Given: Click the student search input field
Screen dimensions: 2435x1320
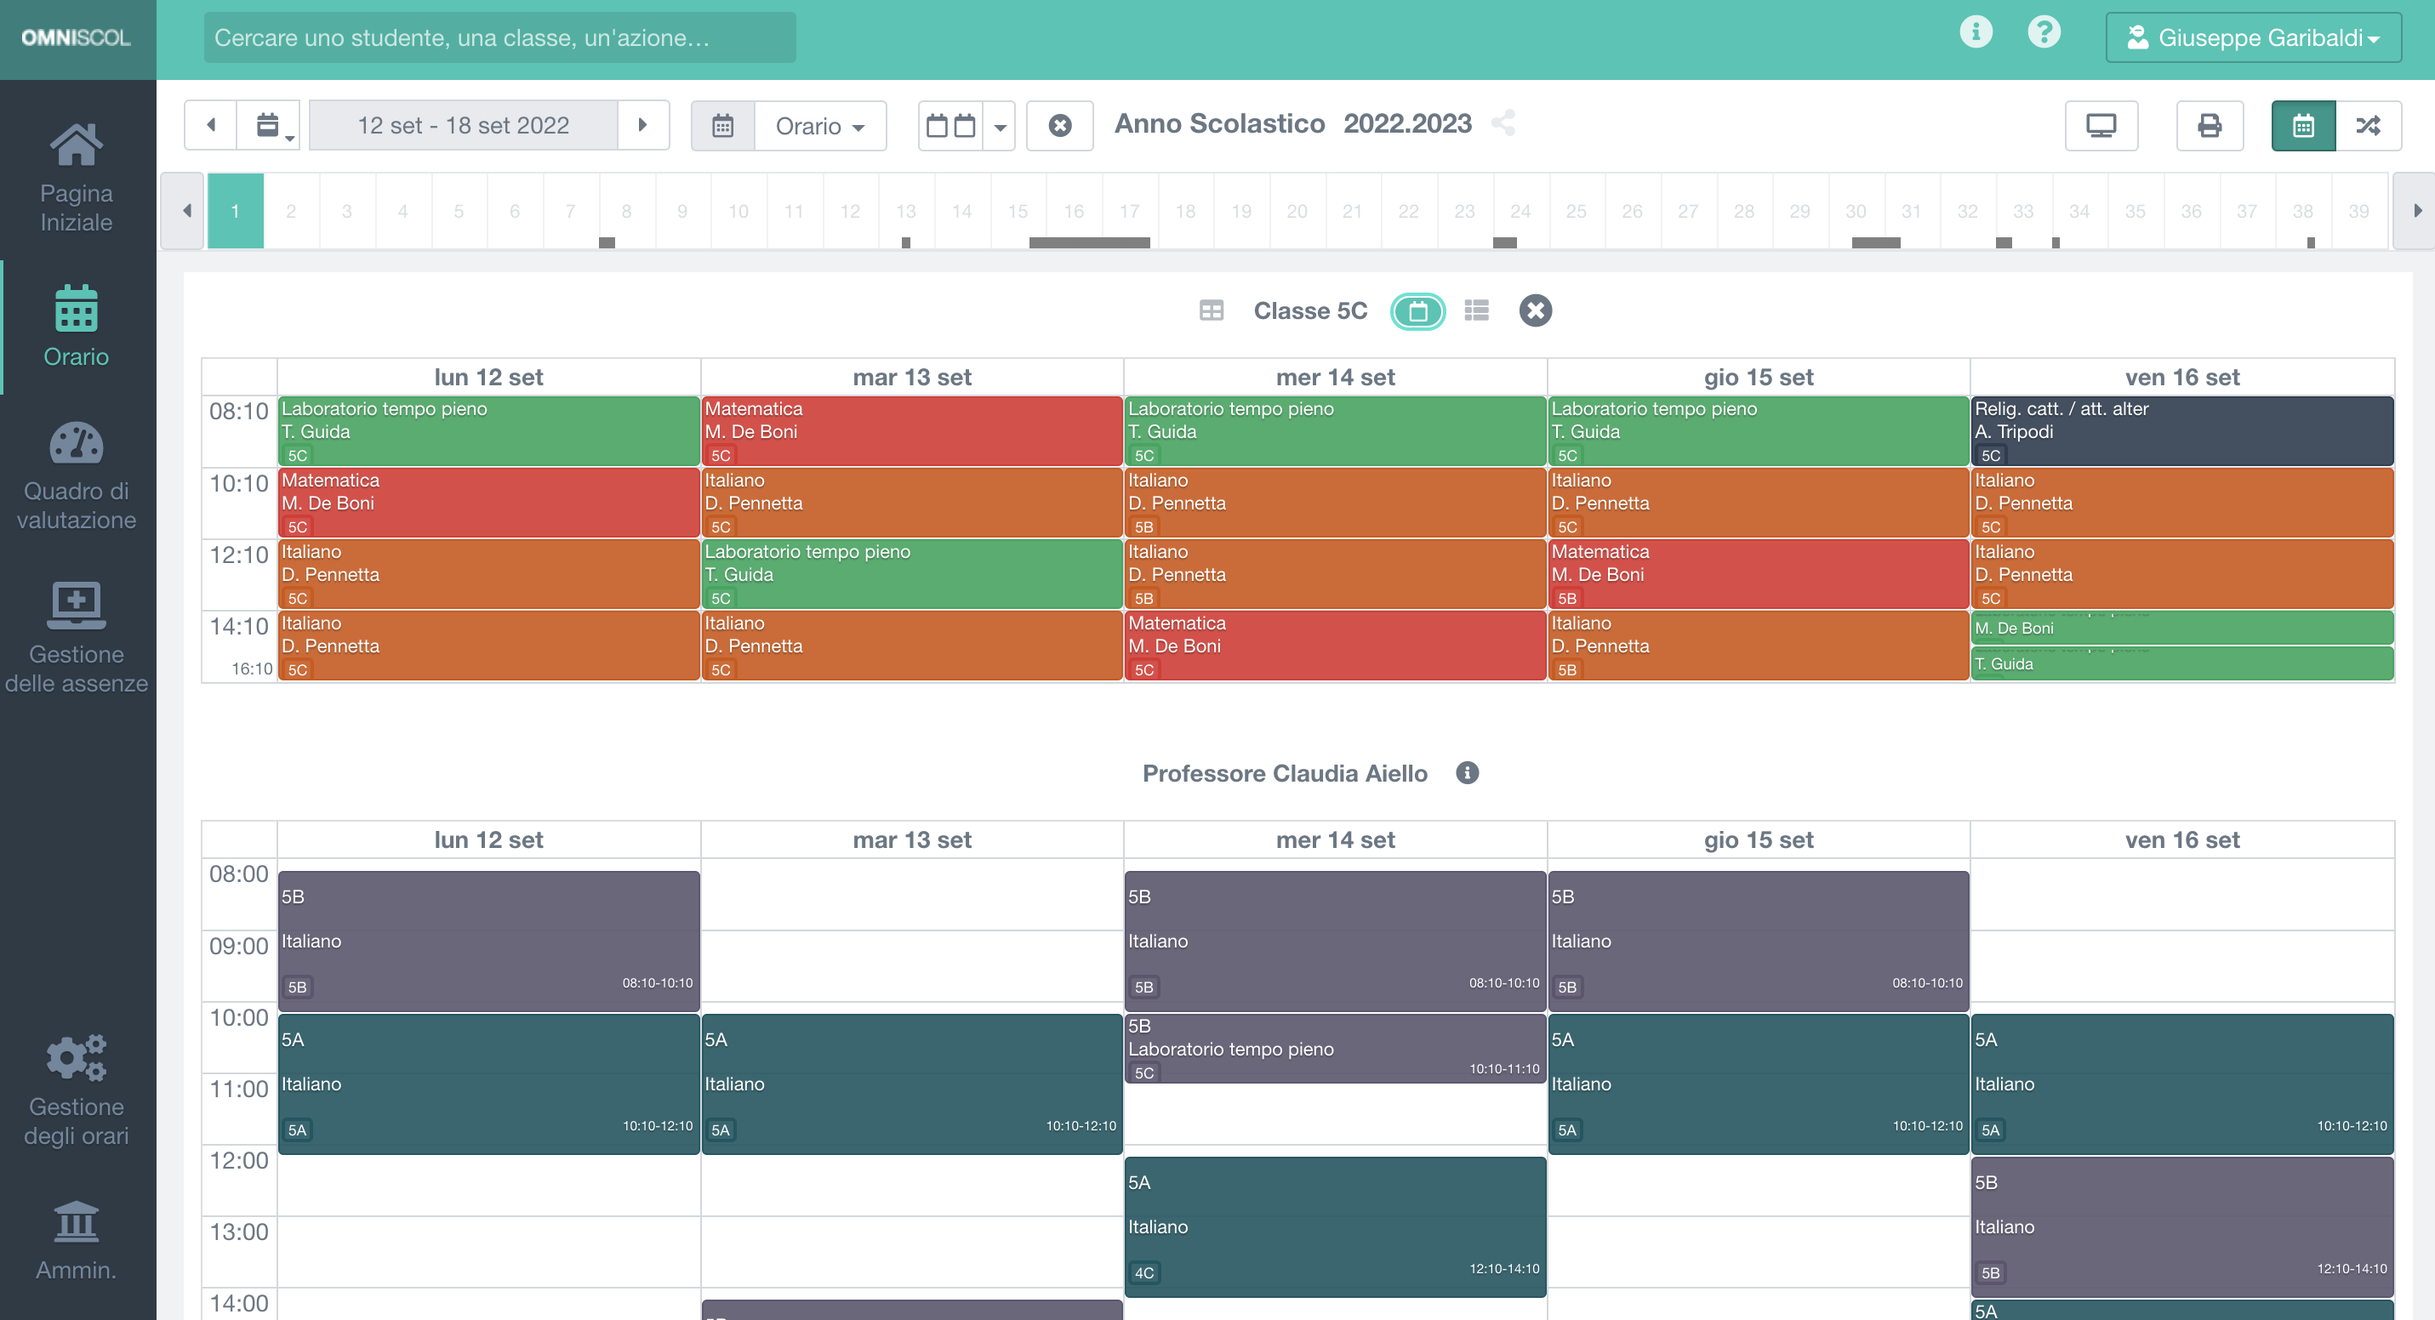Looking at the screenshot, I should point(499,37).
